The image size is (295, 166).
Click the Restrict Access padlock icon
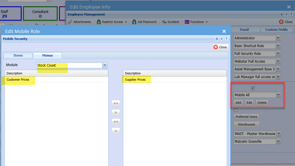coord(99,22)
